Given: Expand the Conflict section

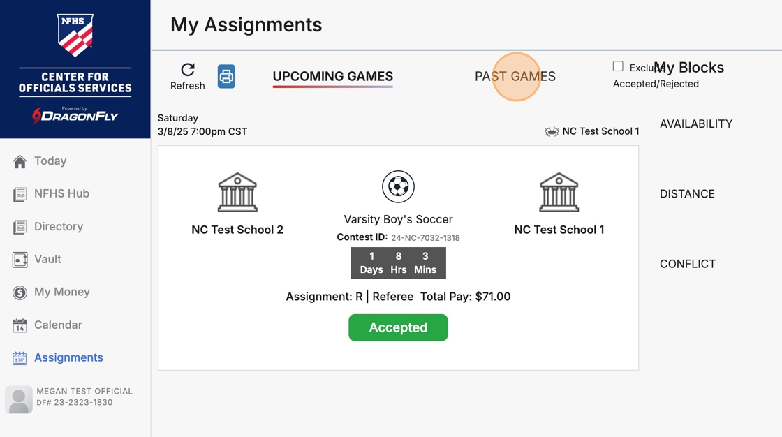Looking at the screenshot, I should (688, 264).
